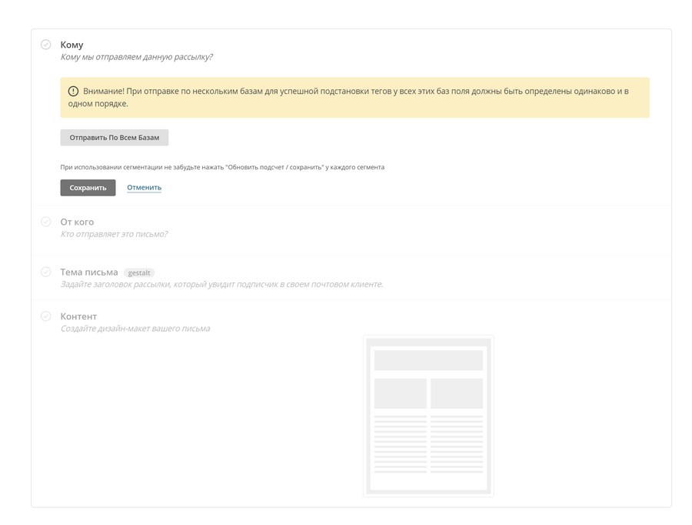Image resolution: width=692 pixels, height=525 pixels.
Task: Click the Создайте дизайн-макет вашего письма text
Action: 135,329
